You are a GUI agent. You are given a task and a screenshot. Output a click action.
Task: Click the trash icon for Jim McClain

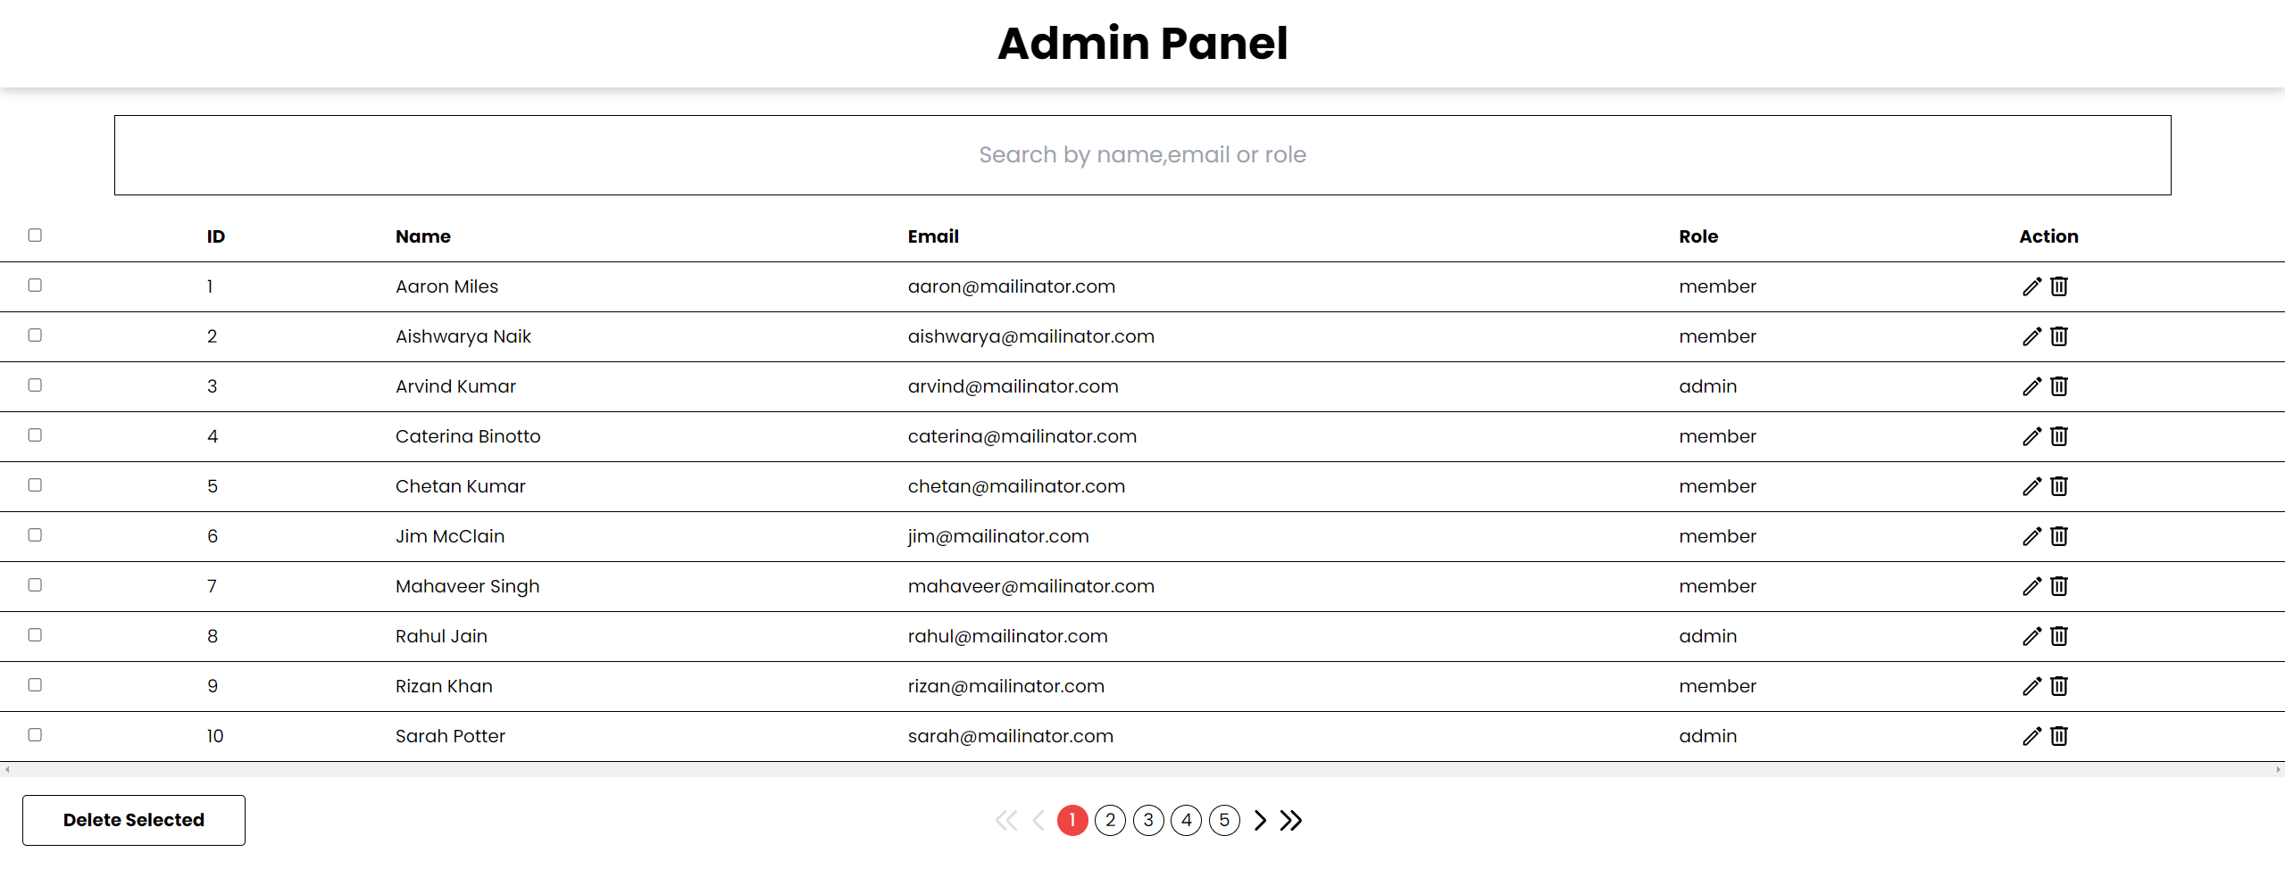(2060, 536)
